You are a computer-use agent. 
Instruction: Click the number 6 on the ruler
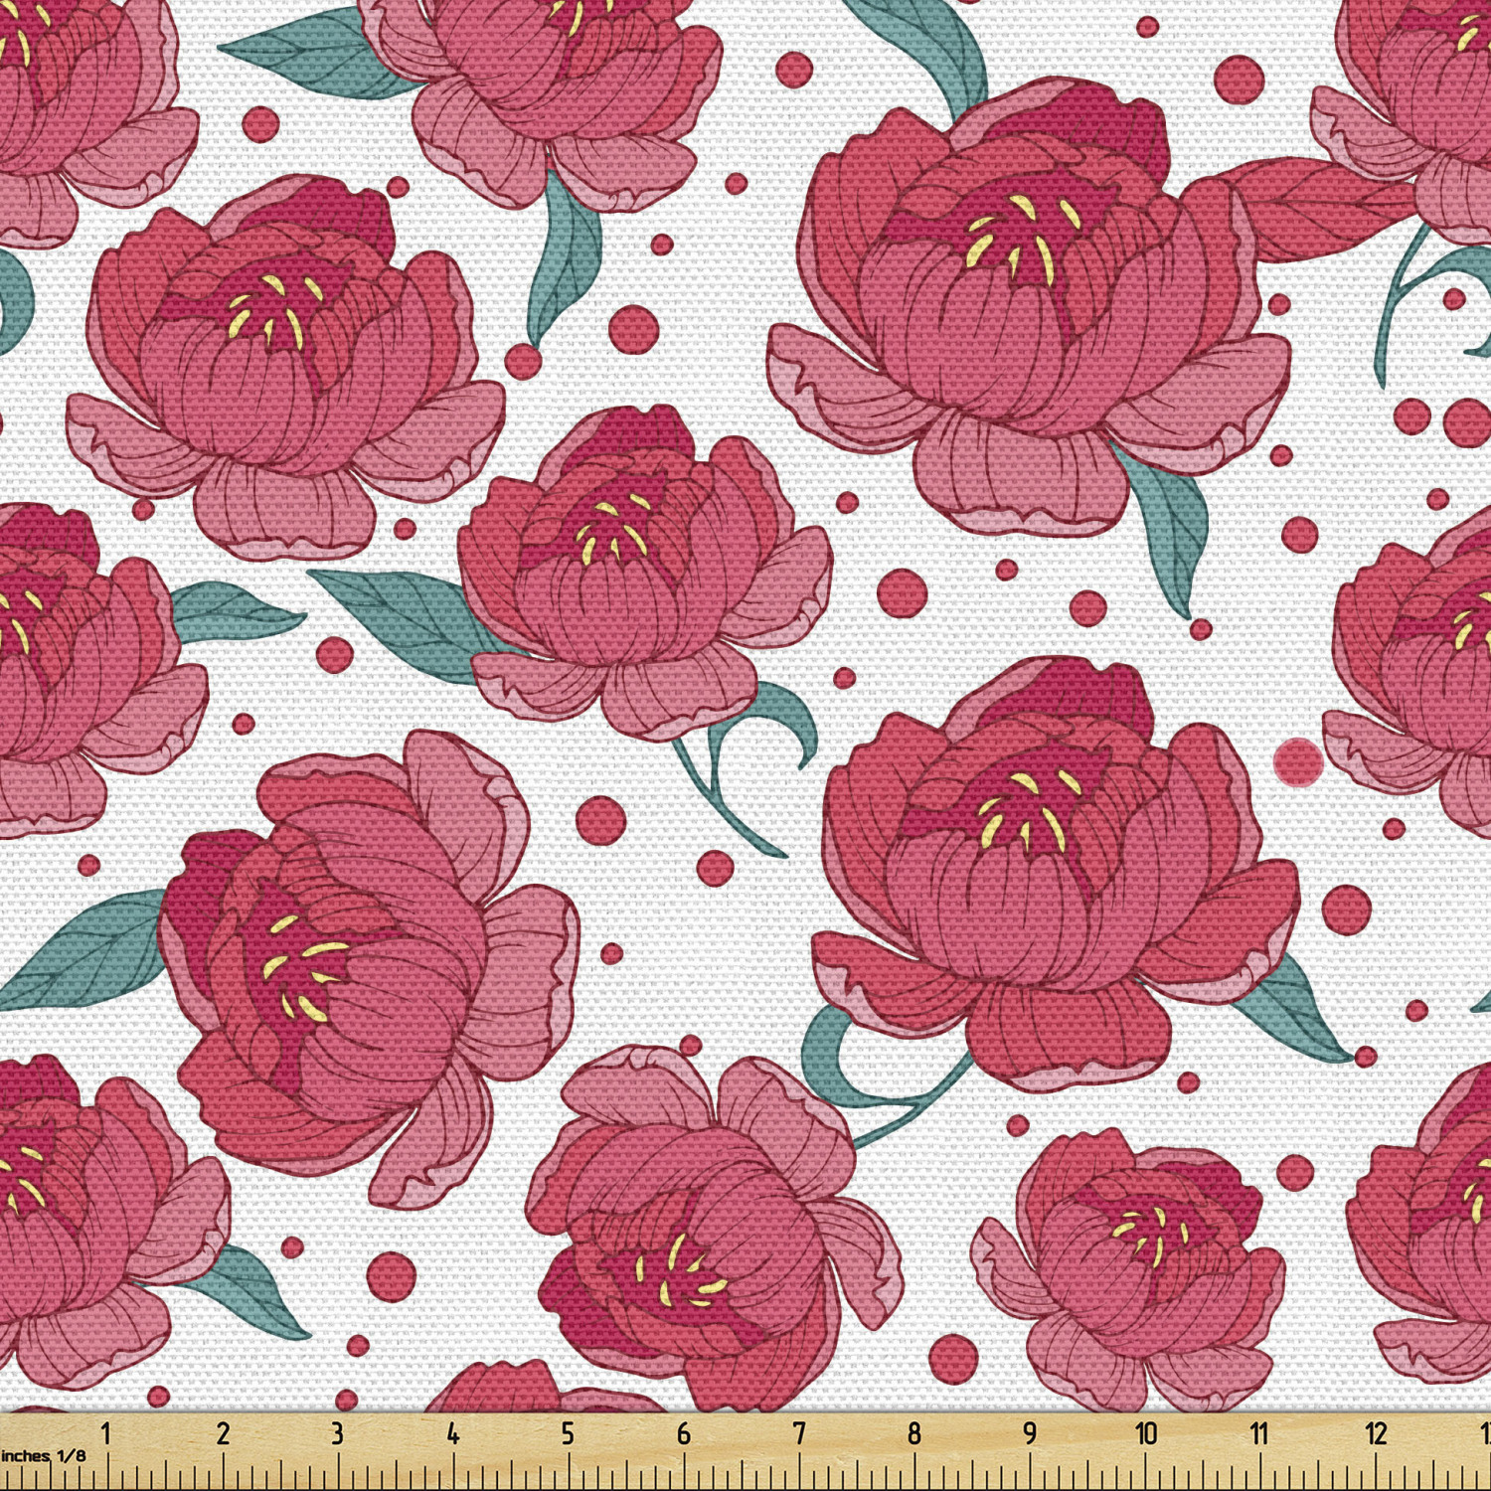pyautogui.click(x=684, y=1433)
